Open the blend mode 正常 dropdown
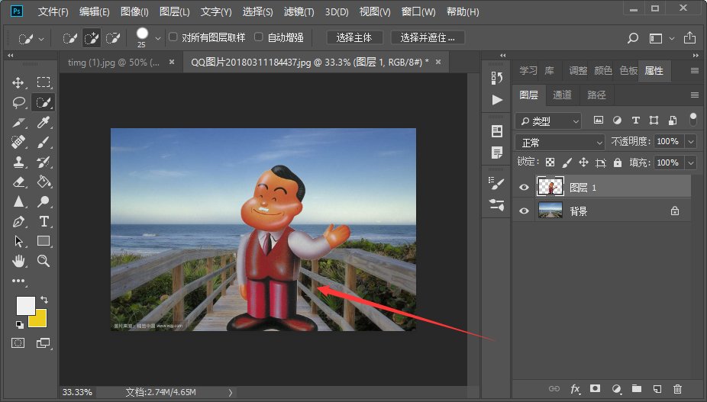Image resolution: width=707 pixels, height=402 pixels. click(560, 143)
